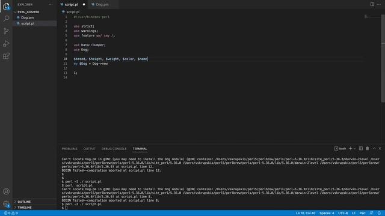Change file encoding UTF-8

[343, 213]
